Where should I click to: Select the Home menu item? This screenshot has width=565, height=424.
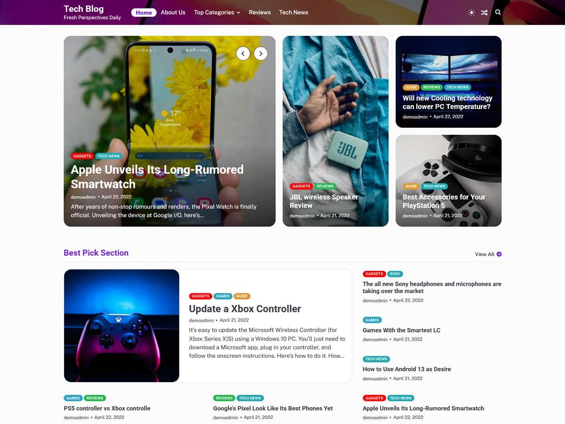144,13
